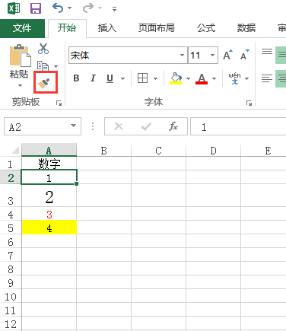The width and height of the screenshot is (286, 331).
Task: Click the Excel application icon
Action: tap(14, 8)
